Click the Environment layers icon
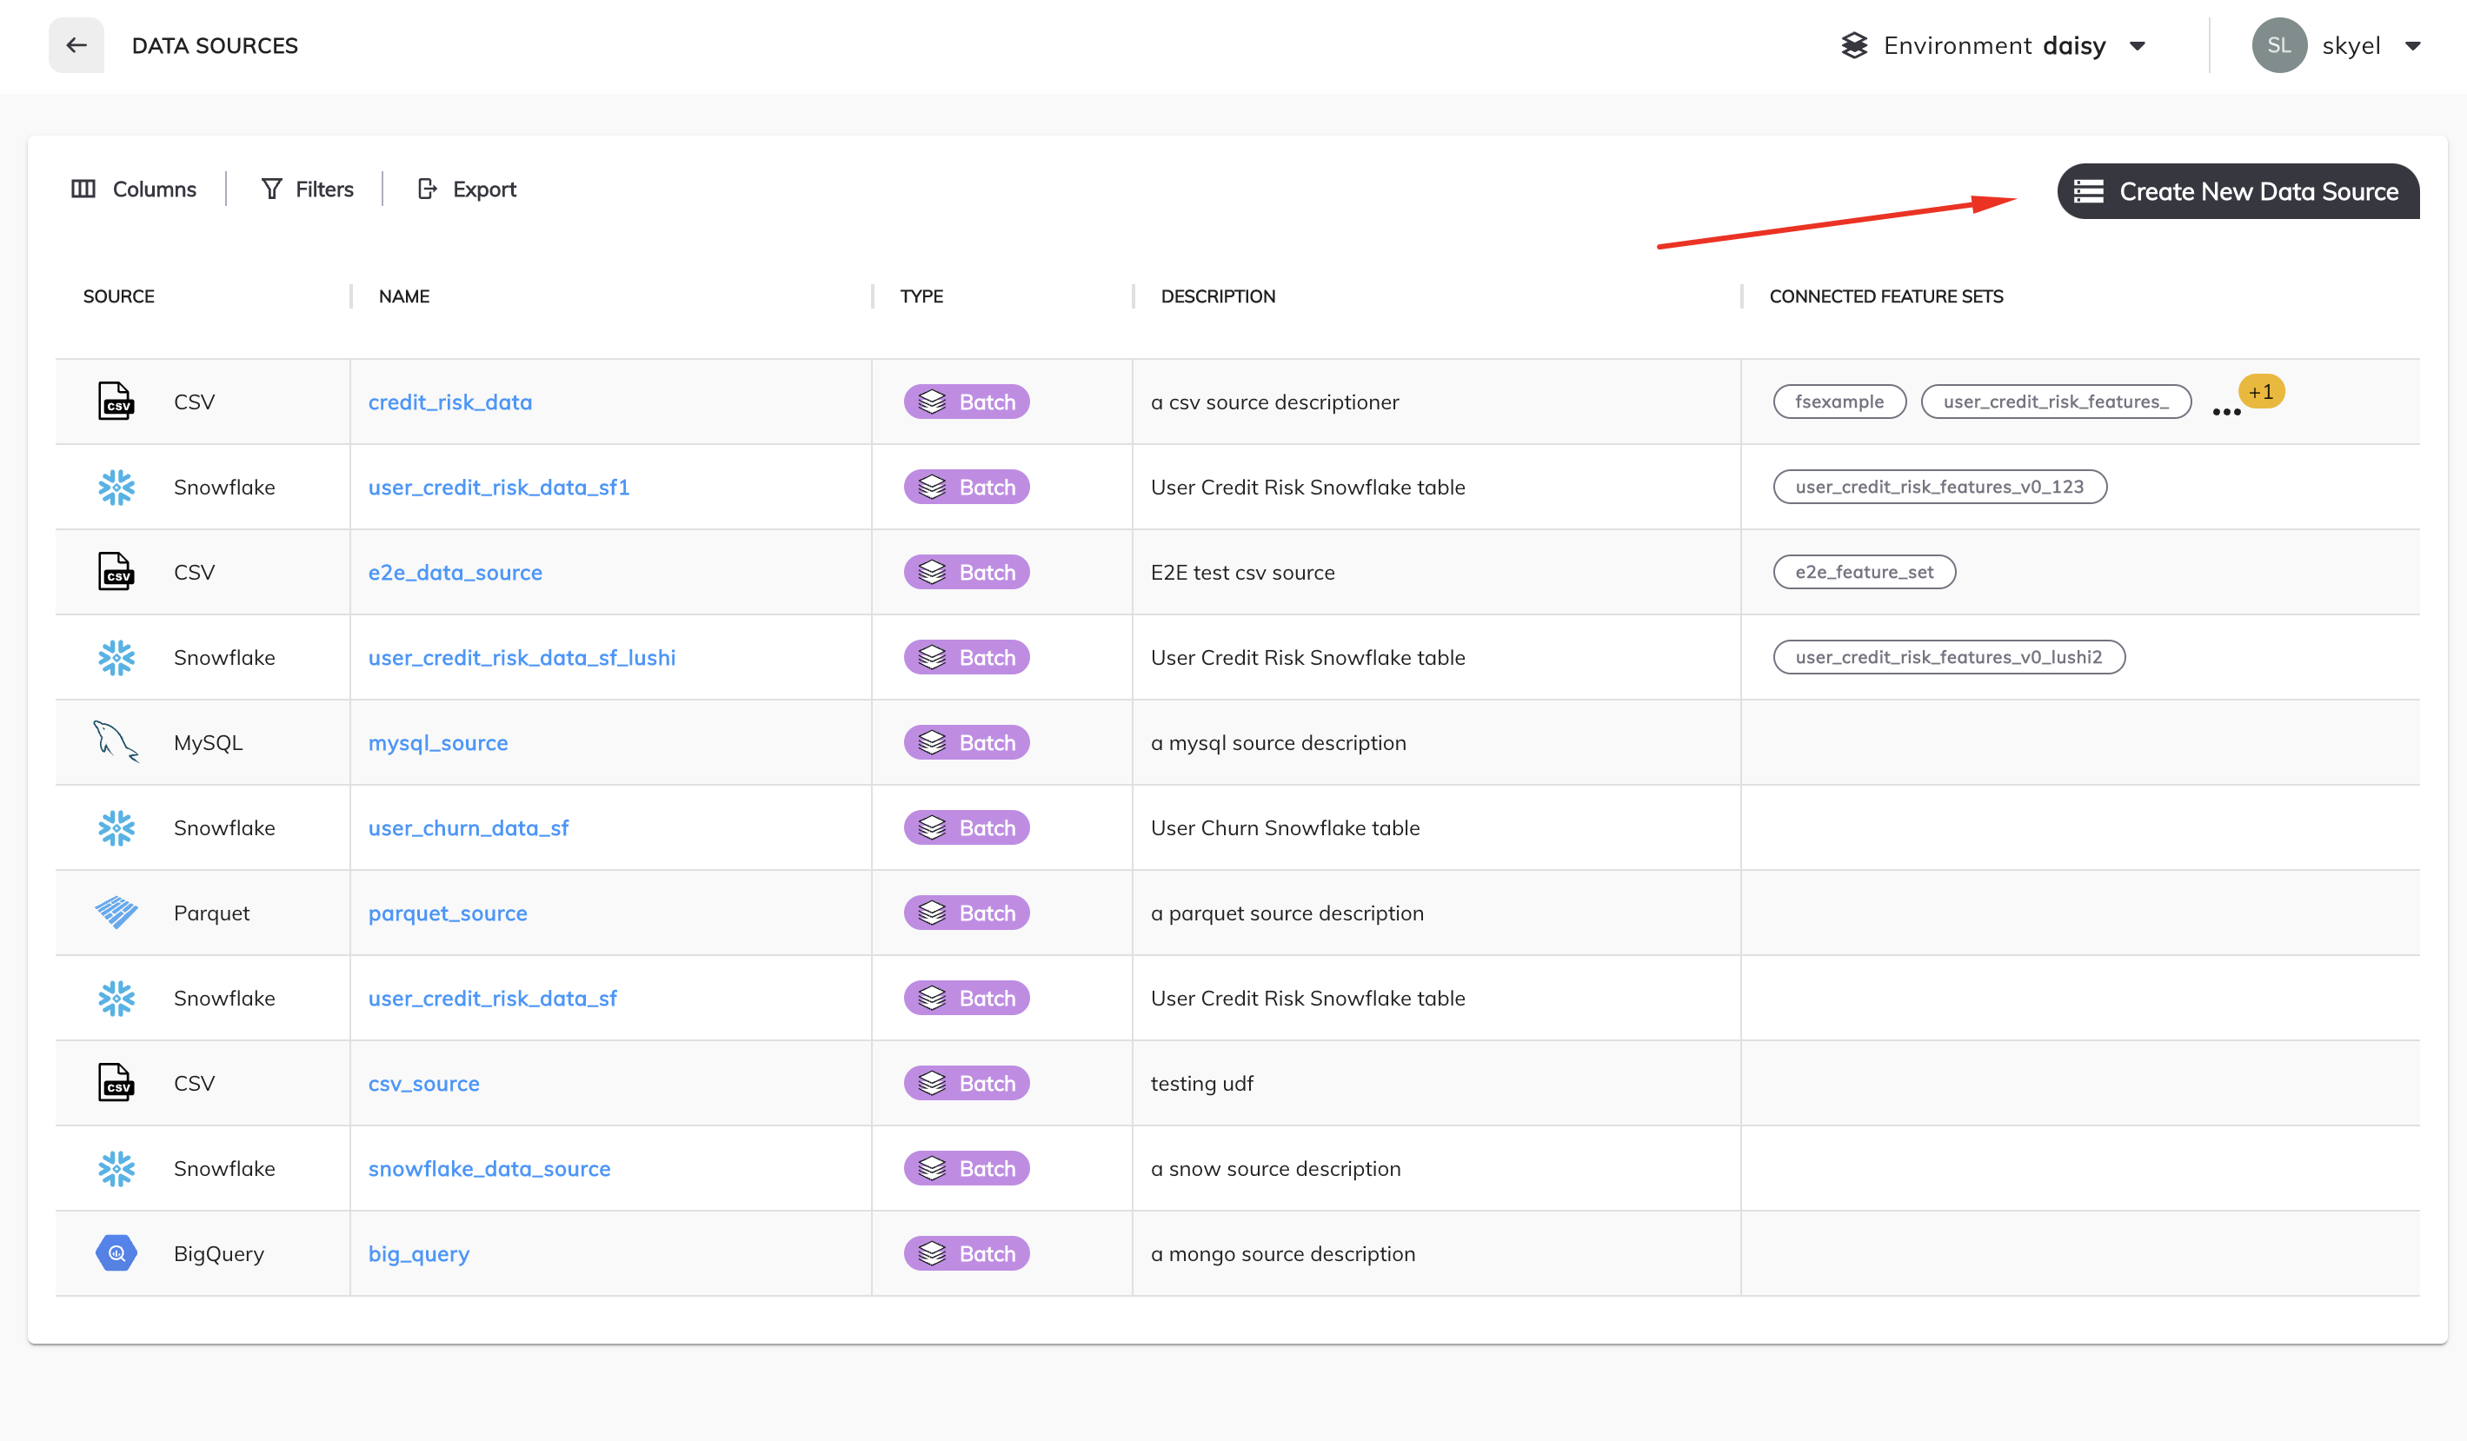Image resolution: width=2467 pixels, height=1441 pixels. 1854,45
